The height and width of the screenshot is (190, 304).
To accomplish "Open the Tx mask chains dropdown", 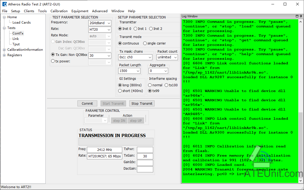I will point(135,57).
